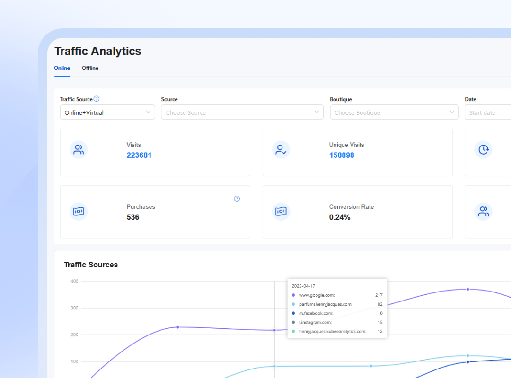Click the 400 y-axis label

[x=74, y=281]
